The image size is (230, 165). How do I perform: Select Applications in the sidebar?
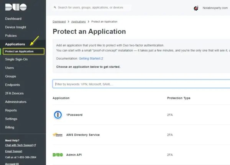click(x=15, y=44)
